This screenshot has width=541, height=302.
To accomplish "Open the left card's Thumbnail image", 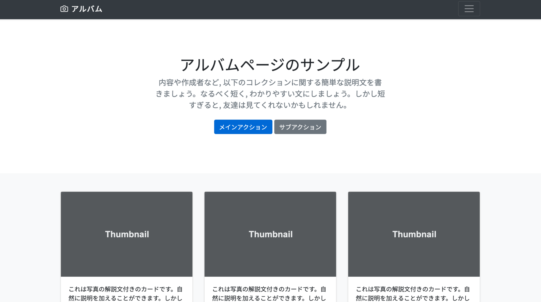I will coord(127,234).
